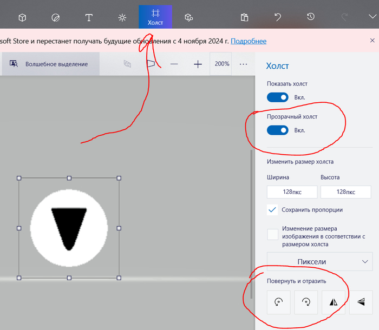
Task: Click the 'Ширина' width input field
Action: [291, 192]
